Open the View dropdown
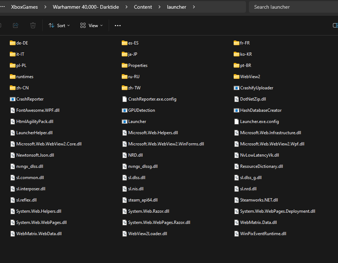The image size is (338, 263). tap(91, 26)
